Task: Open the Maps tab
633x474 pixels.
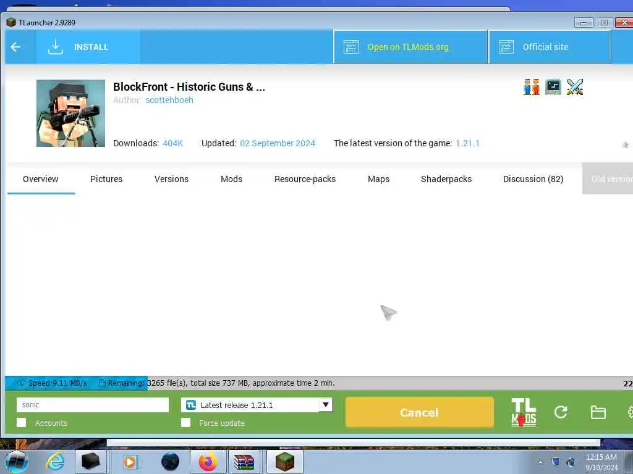Action: [x=378, y=179]
